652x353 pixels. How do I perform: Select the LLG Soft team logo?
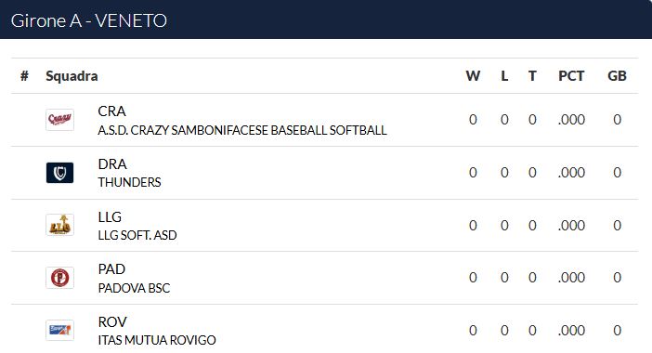coord(59,225)
